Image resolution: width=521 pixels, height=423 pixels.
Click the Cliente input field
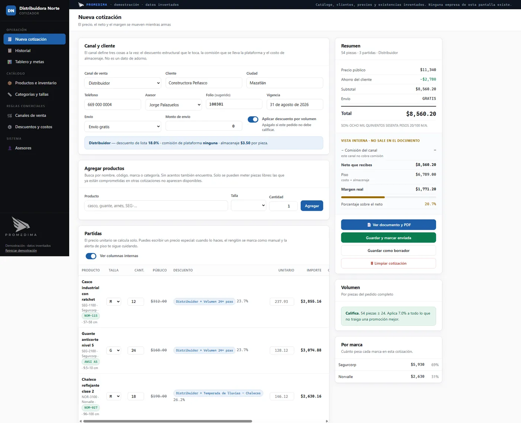pos(204,83)
